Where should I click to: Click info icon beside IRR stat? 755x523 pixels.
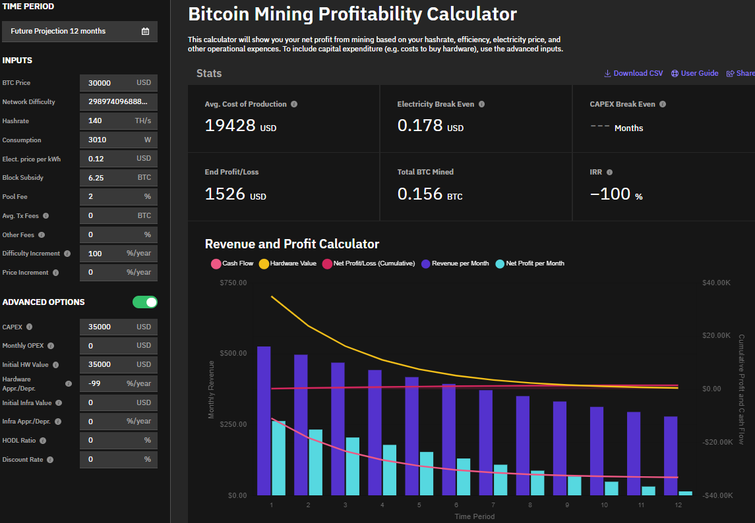pos(609,172)
